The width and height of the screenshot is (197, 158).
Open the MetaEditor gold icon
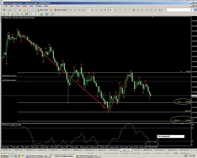(51, 10)
